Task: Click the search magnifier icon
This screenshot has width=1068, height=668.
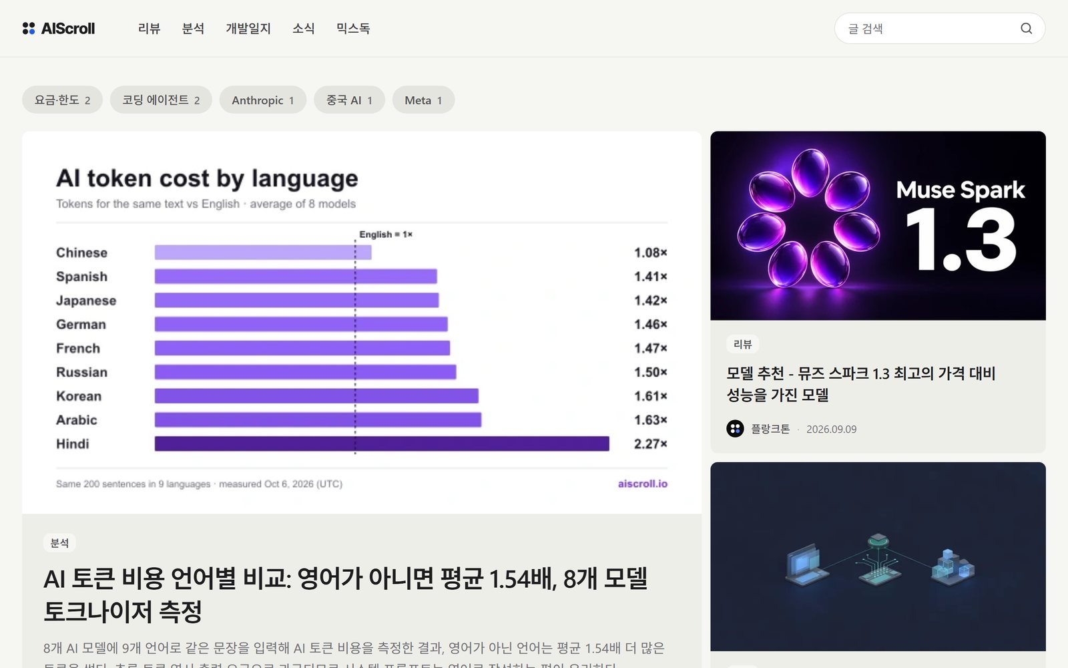Action: pos(1026,28)
